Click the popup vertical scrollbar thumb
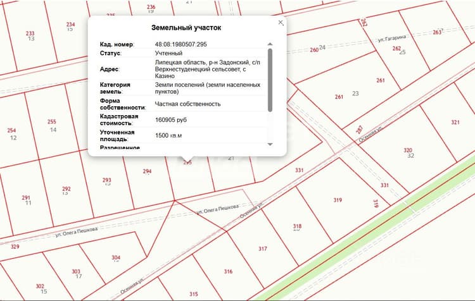 tap(270, 80)
